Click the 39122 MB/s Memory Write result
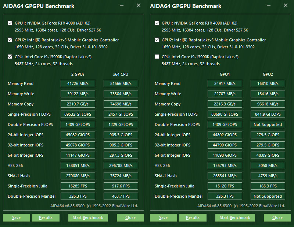294x227 pixels. pyautogui.click(x=78, y=94)
